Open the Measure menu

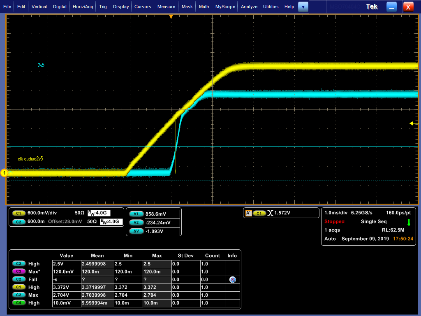coord(166,7)
